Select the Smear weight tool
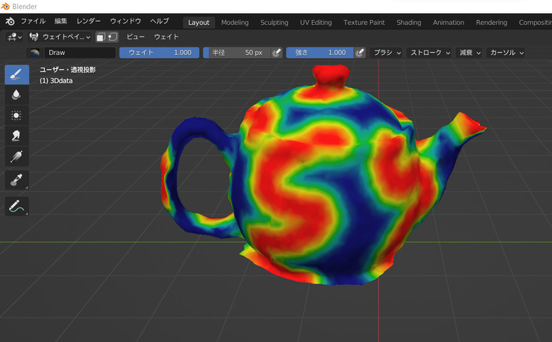This screenshot has height=342, width=552. [17, 136]
